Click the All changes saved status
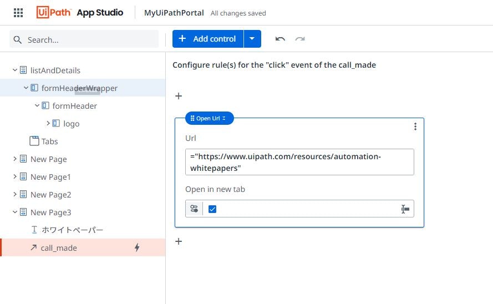The height and width of the screenshot is (304, 493). pos(238,13)
